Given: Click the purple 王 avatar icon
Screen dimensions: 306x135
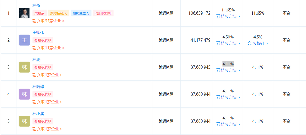Looking at the screenshot, I should click(x=24, y=40).
